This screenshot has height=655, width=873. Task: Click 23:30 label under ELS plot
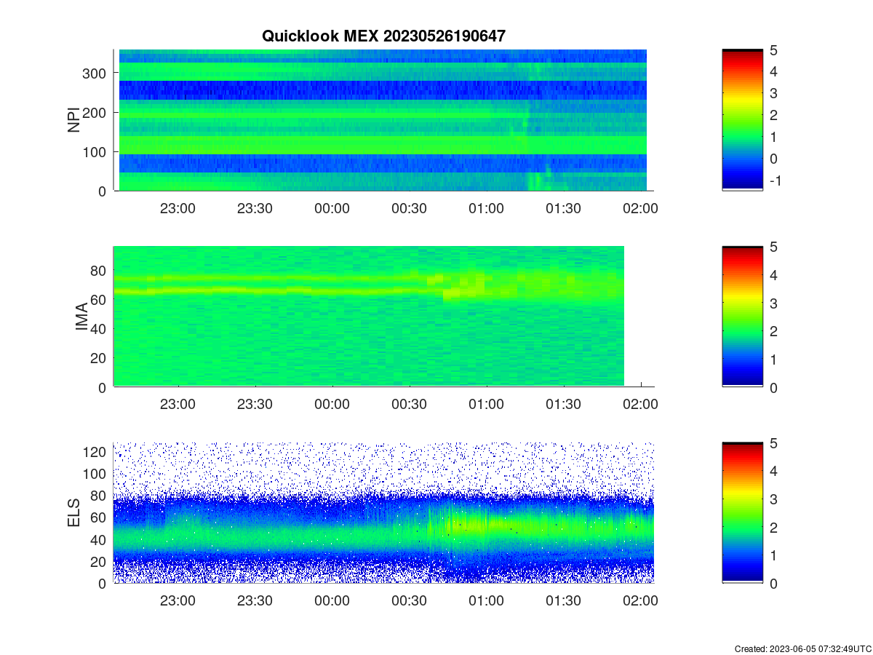click(x=255, y=600)
